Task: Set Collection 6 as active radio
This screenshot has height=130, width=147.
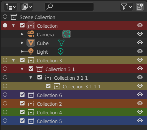Action: pyautogui.click(x=5, y=95)
